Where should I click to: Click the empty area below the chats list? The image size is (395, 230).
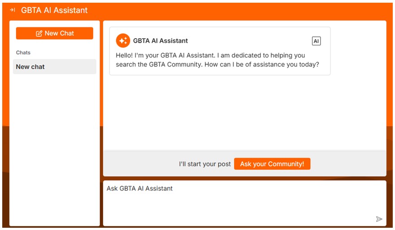pos(54,148)
